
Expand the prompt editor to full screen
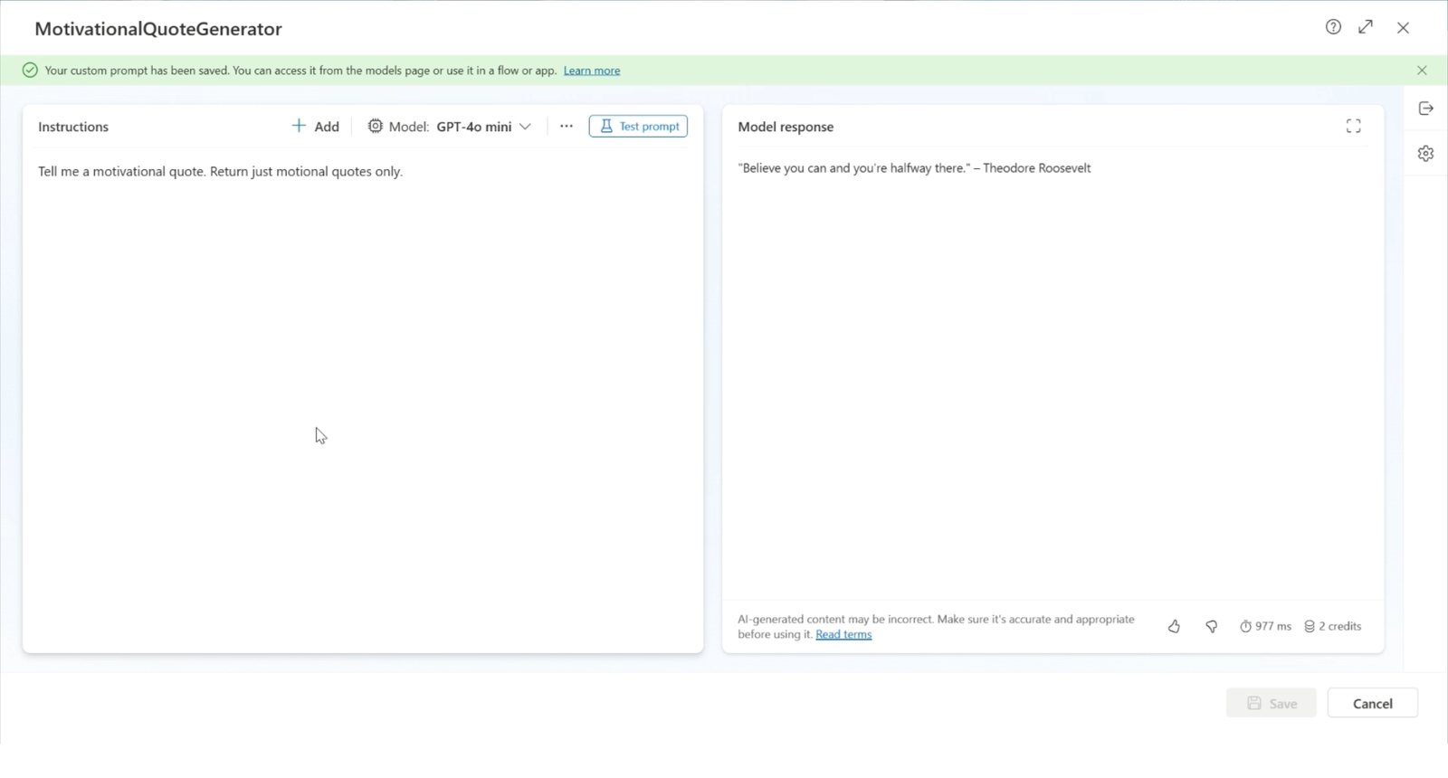tap(1366, 27)
